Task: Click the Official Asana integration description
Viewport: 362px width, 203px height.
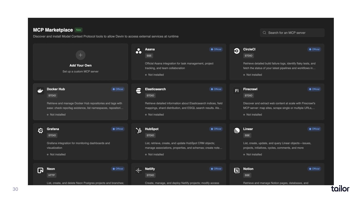Action: (x=179, y=66)
